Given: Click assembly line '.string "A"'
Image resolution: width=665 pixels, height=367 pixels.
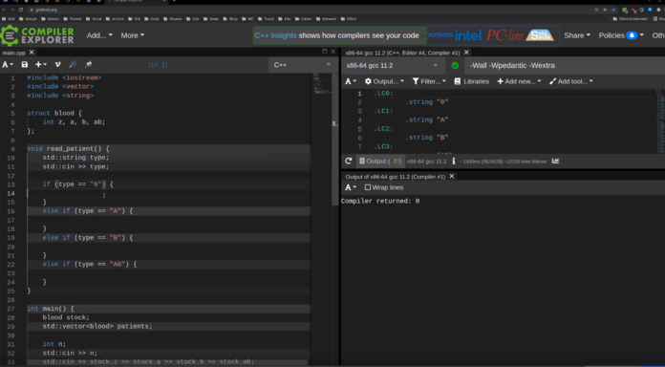Looking at the screenshot, I should [x=427, y=120].
